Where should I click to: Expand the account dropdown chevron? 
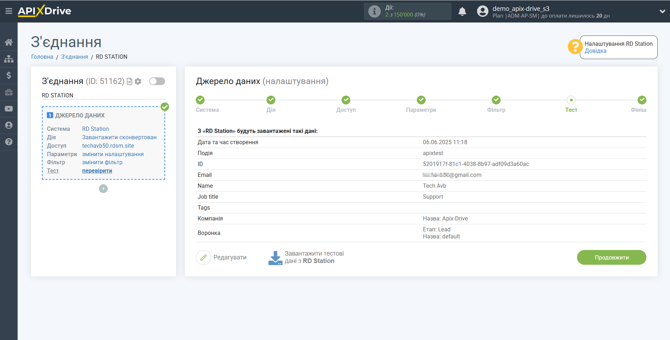tap(662, 11)
